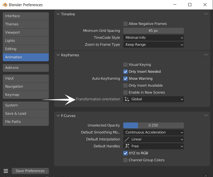Open the System preferences tab
Viewport: 213px width, 177px height.
[26, 105]
